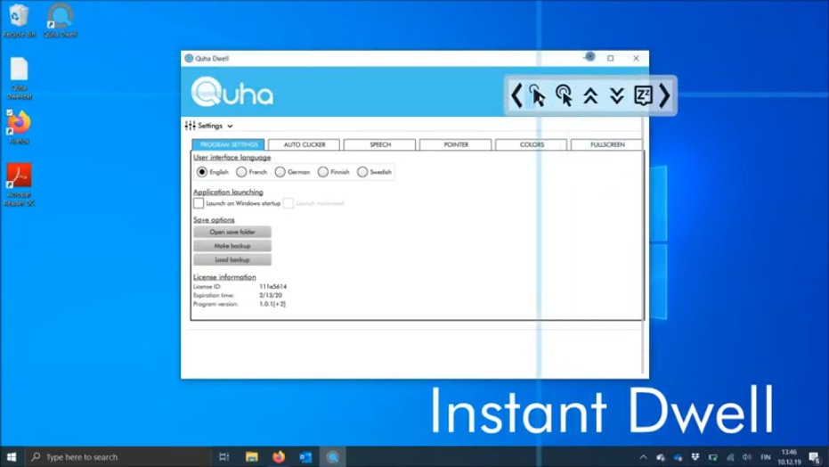The image size is (829, 467).
Task: Open Dropbox tray icon
Action: click(695, 457)
